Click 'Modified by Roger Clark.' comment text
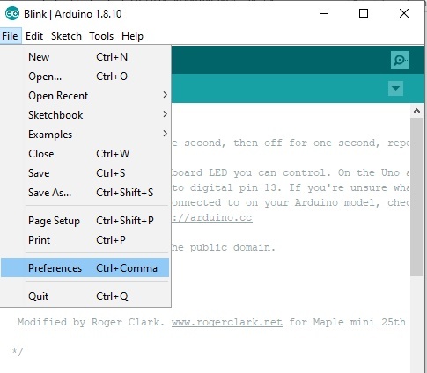427x373 pixels. click(x=91, y=322)
